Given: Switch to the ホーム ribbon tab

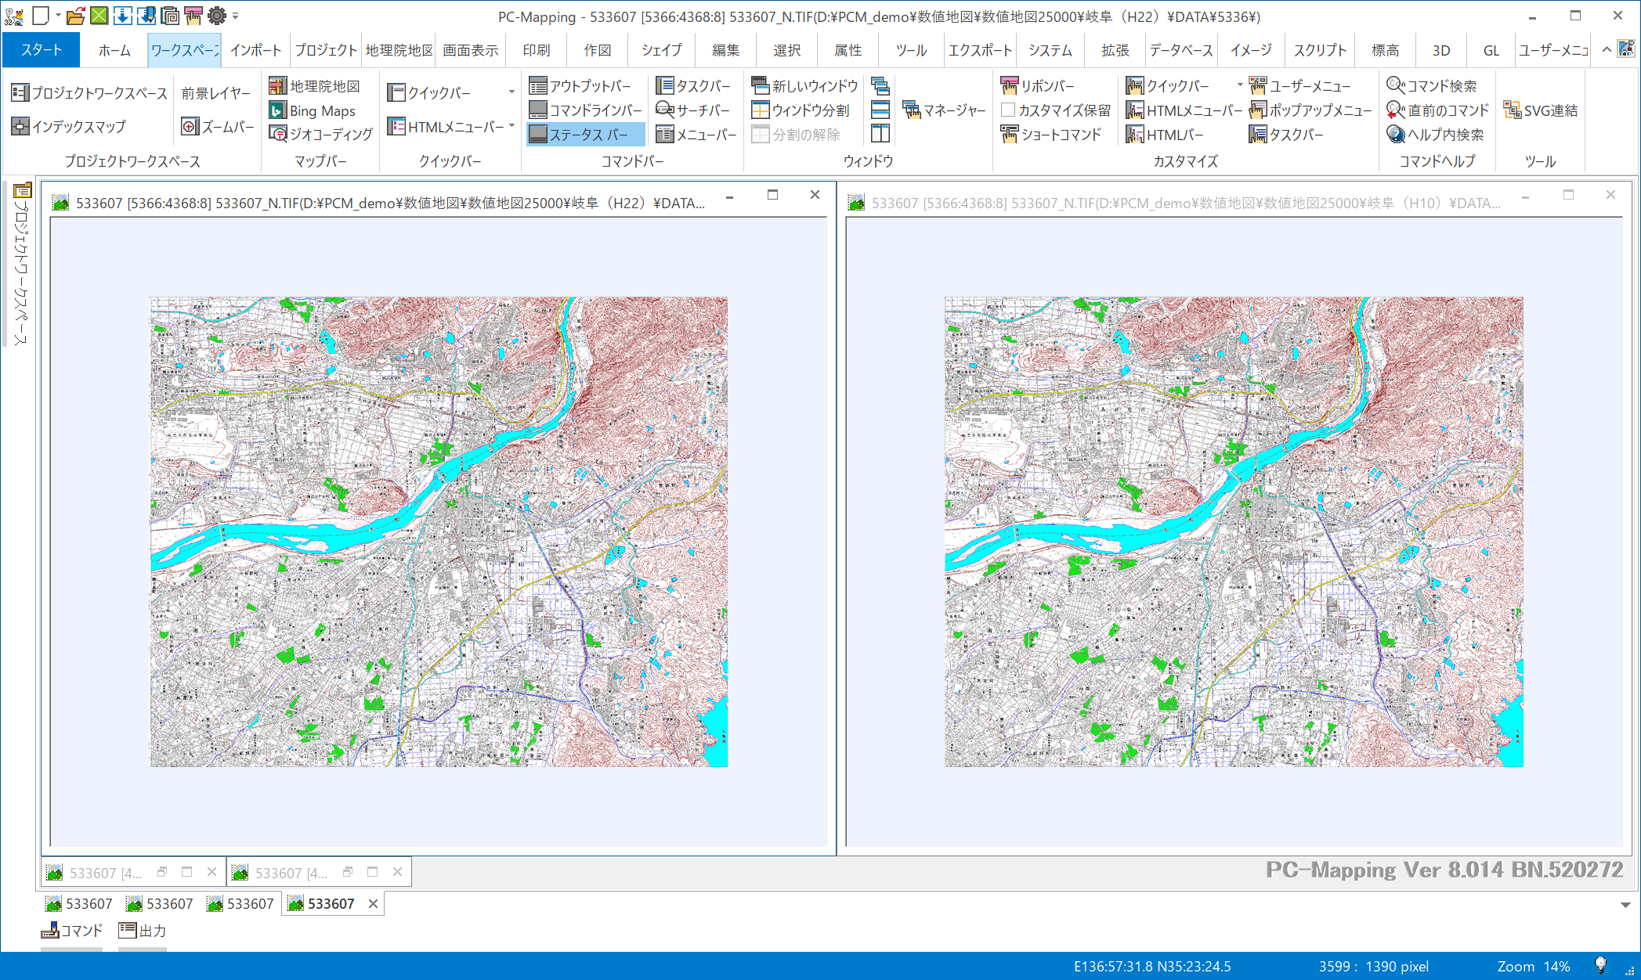Looking at the screenshot, I should (x=114, y=50).
